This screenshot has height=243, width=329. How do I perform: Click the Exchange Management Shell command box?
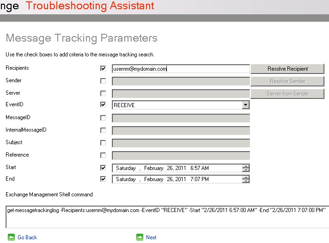coord(166,217)
